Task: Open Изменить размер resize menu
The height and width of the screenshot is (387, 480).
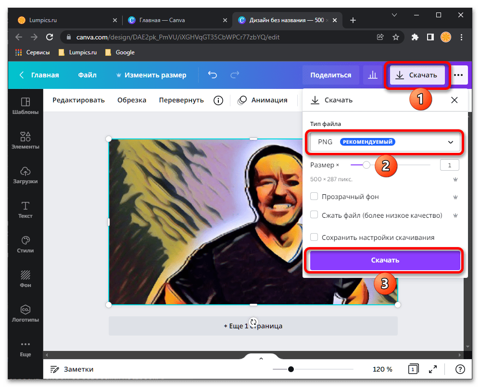Action: [x=151, y=75]
